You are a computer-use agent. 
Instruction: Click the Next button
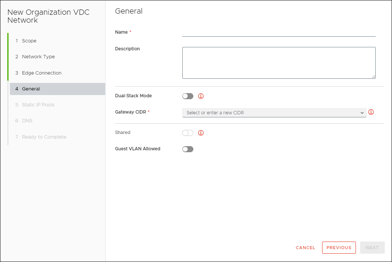372,248
